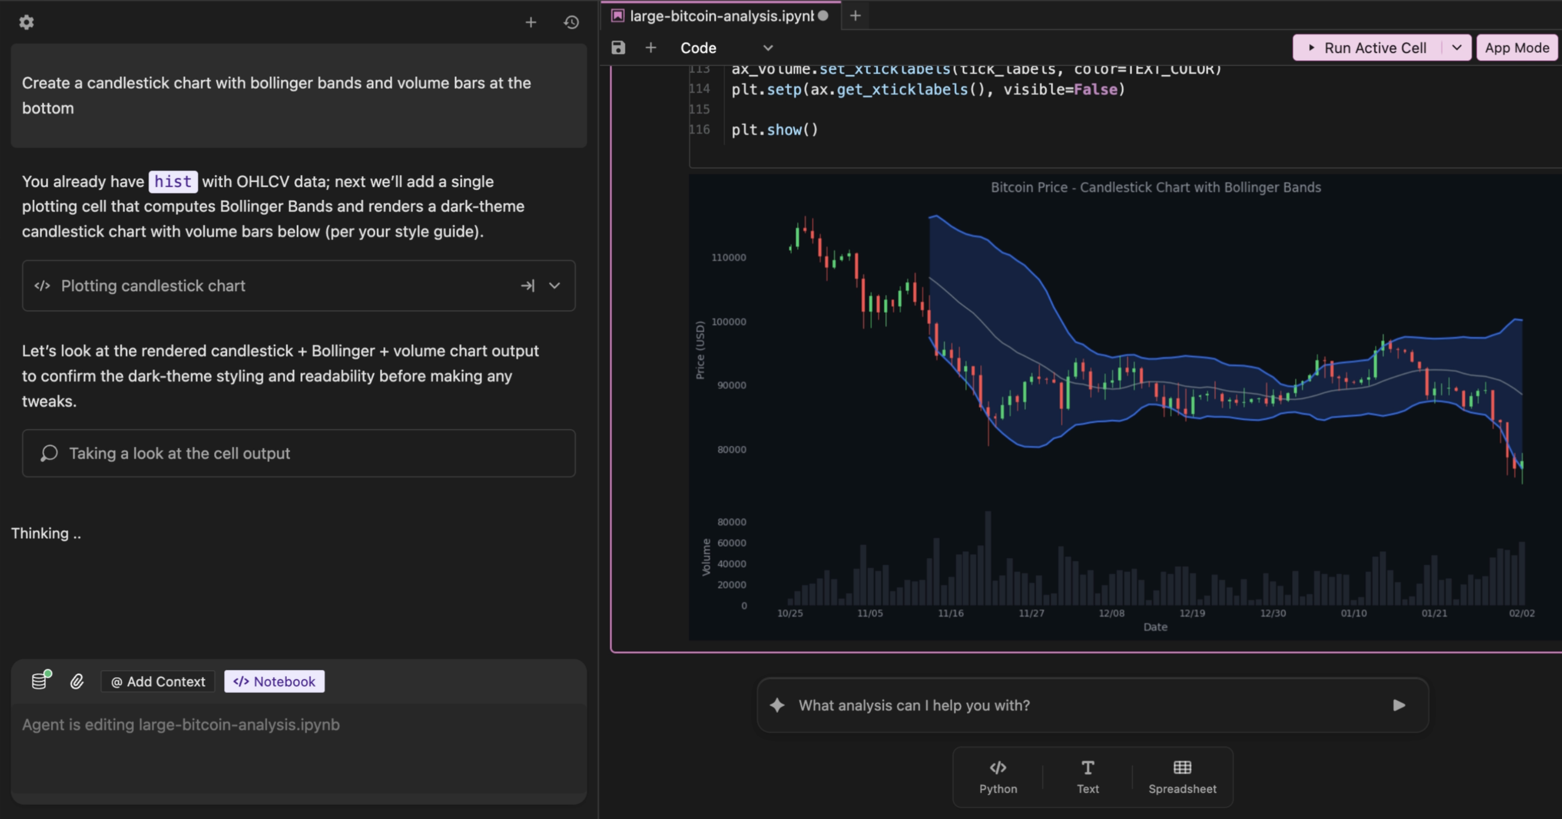Open a new tab with plus

click(x=855, y=16)
